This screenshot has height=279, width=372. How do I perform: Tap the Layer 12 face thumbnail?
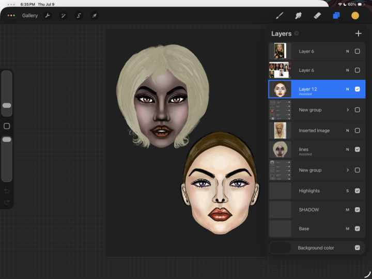pos(280,89)
